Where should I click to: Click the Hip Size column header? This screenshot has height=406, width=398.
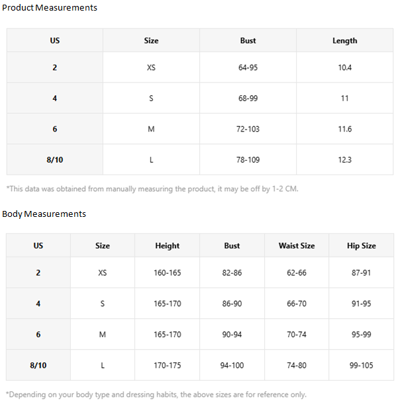click(361, 246)
